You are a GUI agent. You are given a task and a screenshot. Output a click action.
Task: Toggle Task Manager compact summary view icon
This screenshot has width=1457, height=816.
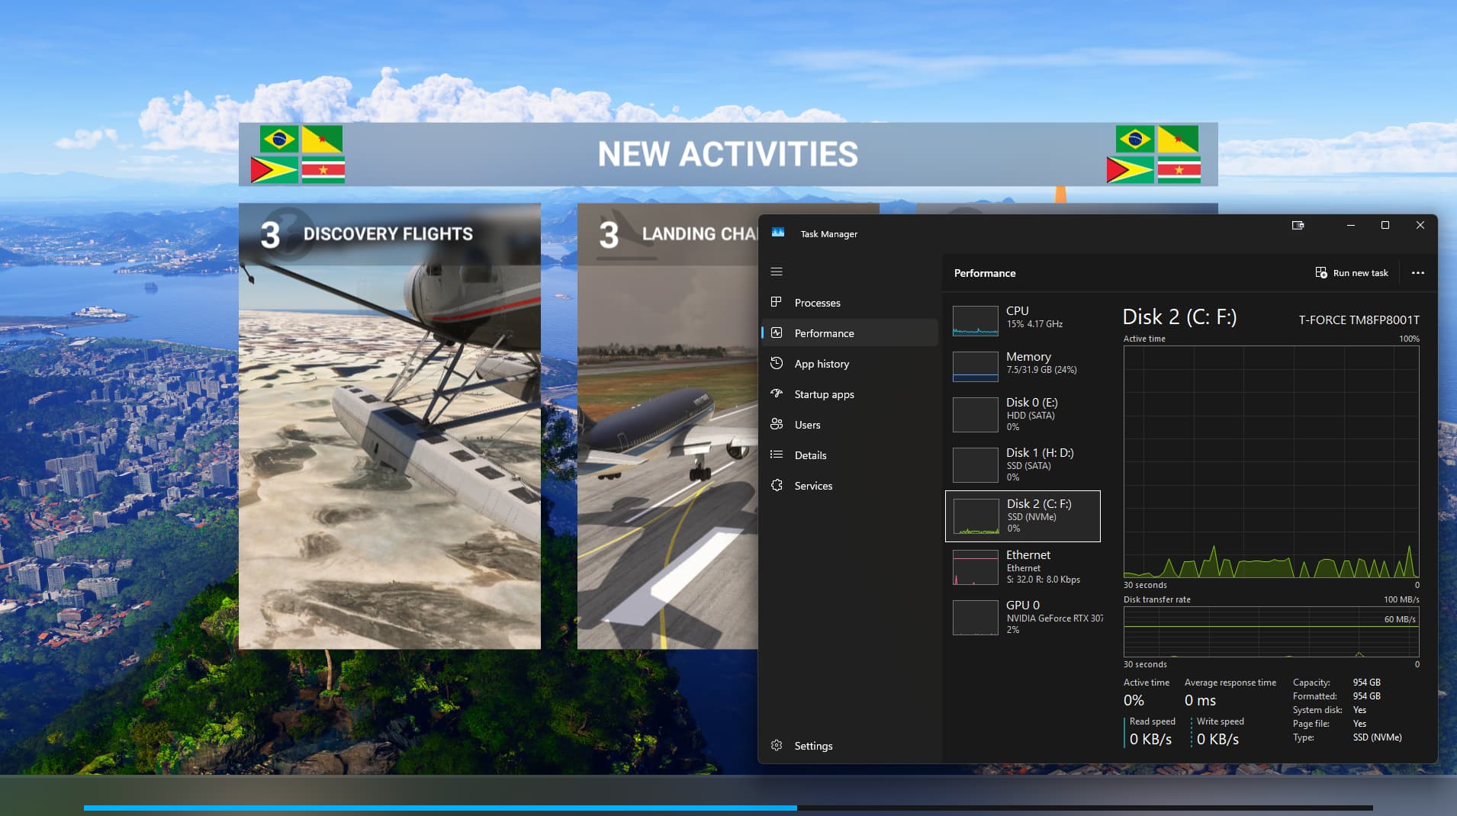click(1298, 225)
